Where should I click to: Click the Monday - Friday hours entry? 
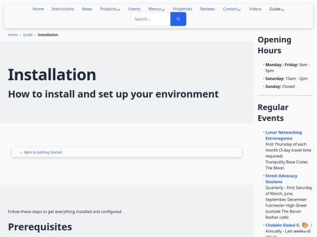288,67
